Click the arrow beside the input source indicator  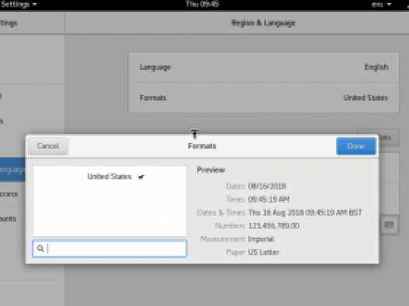[x=390, y=5]
